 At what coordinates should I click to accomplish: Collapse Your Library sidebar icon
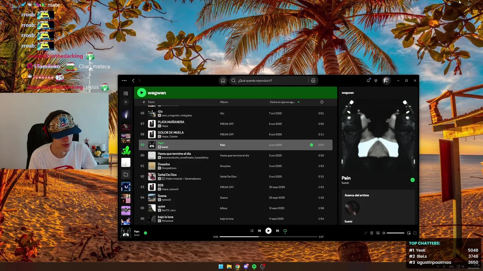tap(126, 93)
